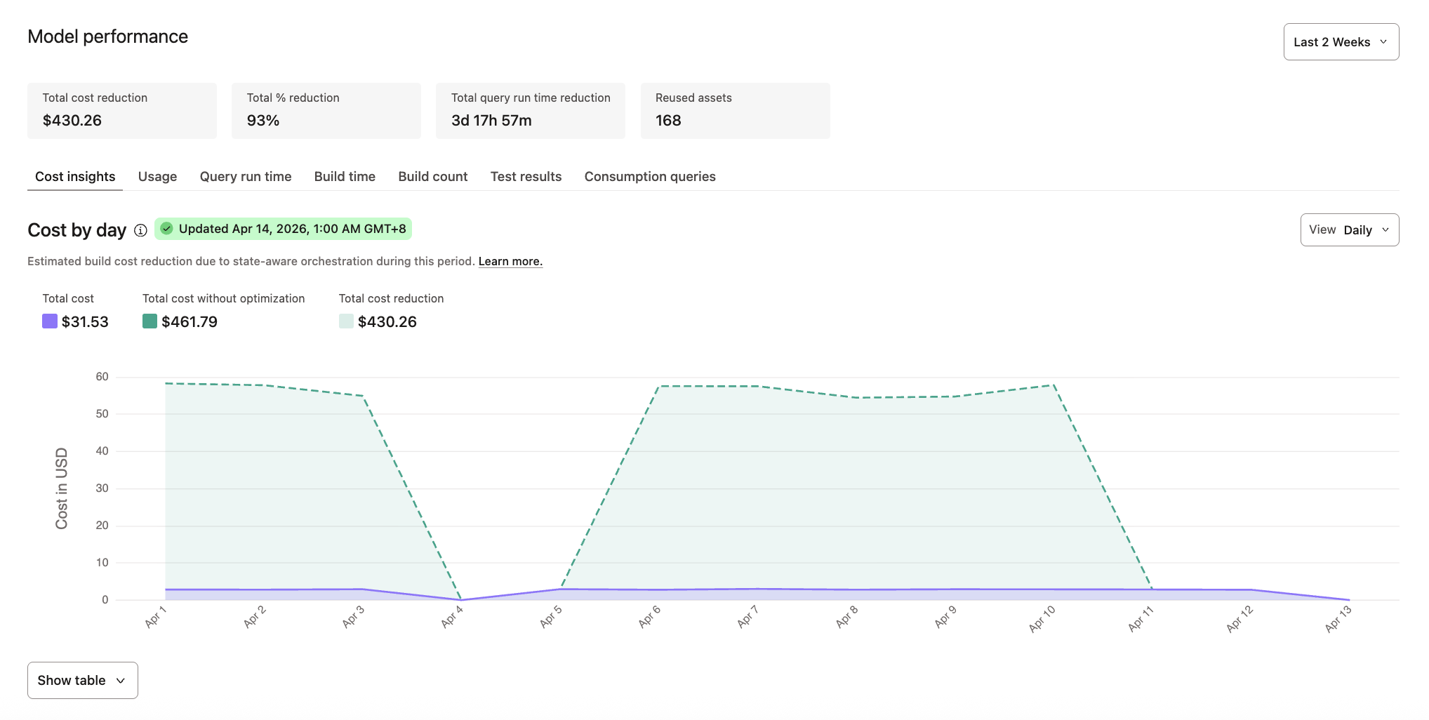
Task: Open the Query run time tab
Action: (245, 176)
